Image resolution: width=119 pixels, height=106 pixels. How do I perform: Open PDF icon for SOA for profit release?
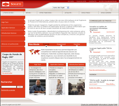click(x=91, y=52)
